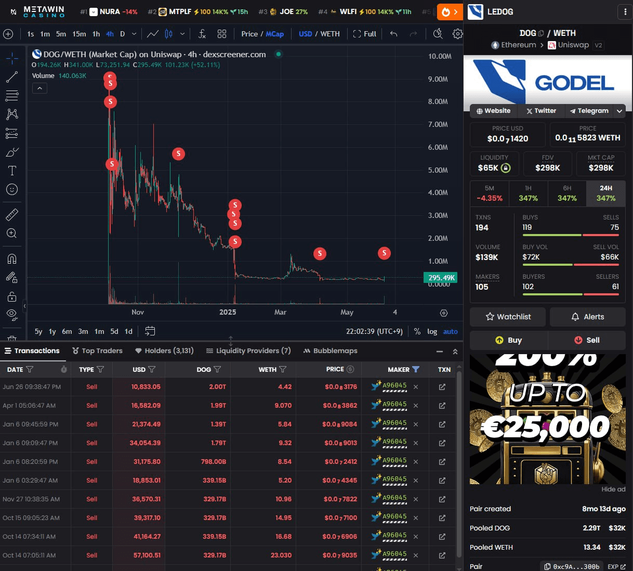Select the 5M price change tab
The height and width of the screenshot is (571, 633).
tap(489, 193)
